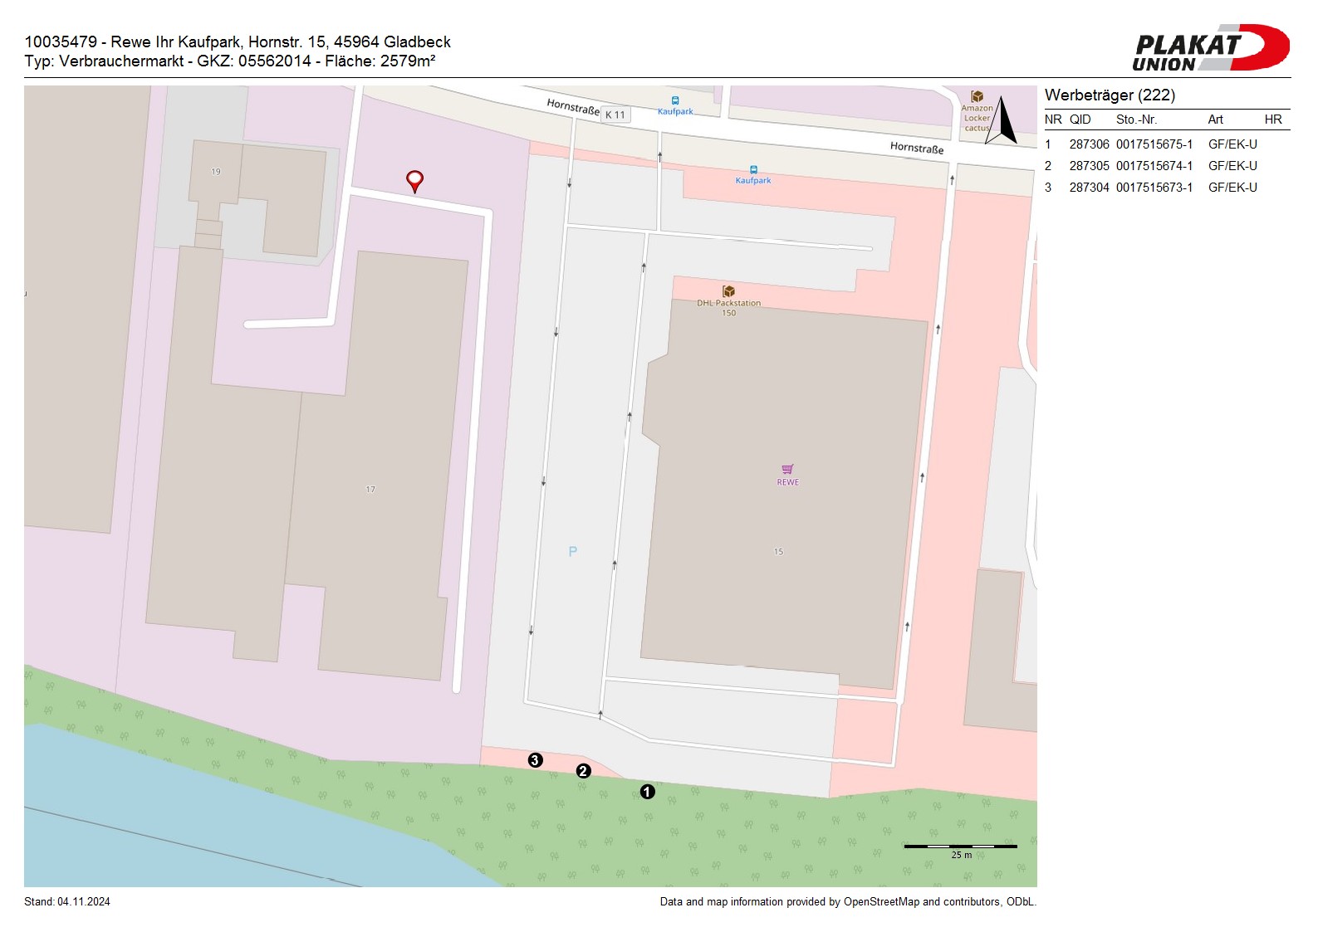Select black map marker number 3
The width and height of the screenshot is (1318, 932).
[x=535, y=760]
